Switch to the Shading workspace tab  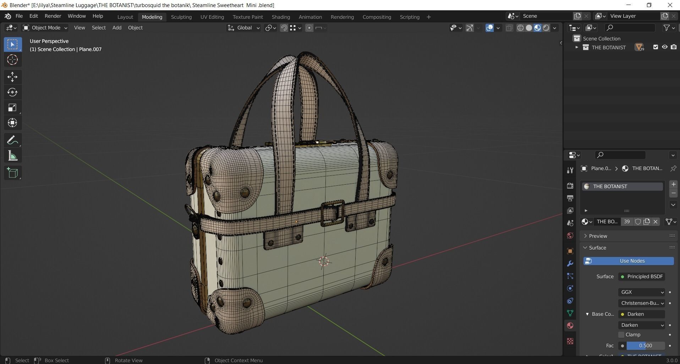point(281,17)
